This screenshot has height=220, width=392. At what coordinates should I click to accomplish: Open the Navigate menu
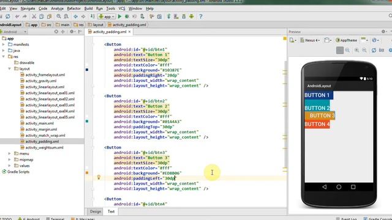point(28,9)
